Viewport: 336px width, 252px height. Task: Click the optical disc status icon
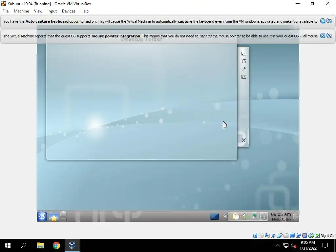261,236
